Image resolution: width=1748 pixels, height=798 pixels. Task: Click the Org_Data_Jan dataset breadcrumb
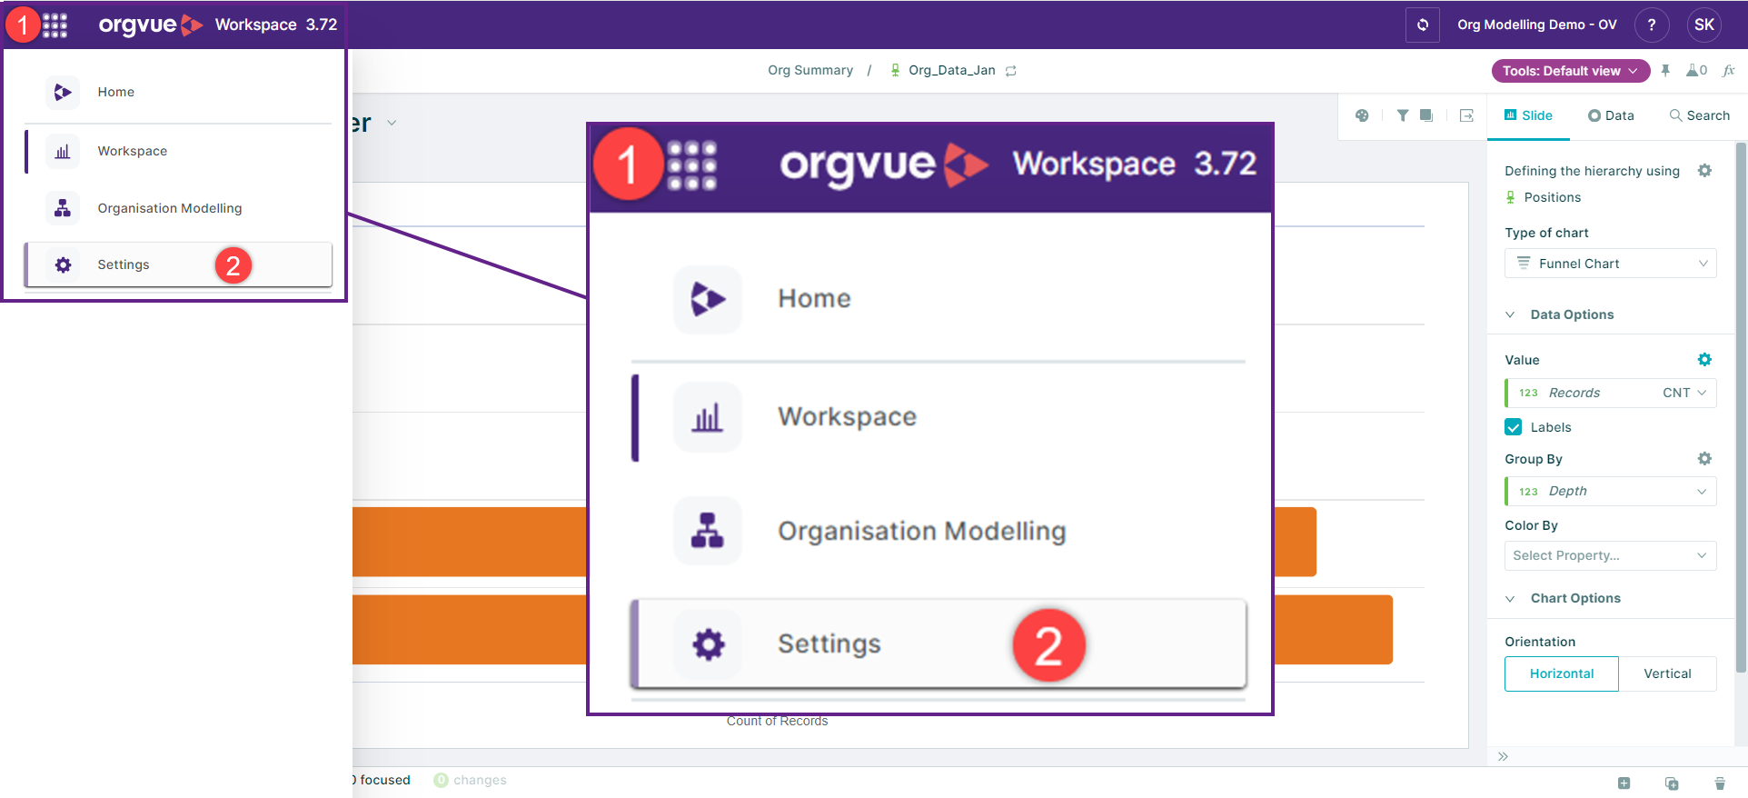[x=952, y=70]
